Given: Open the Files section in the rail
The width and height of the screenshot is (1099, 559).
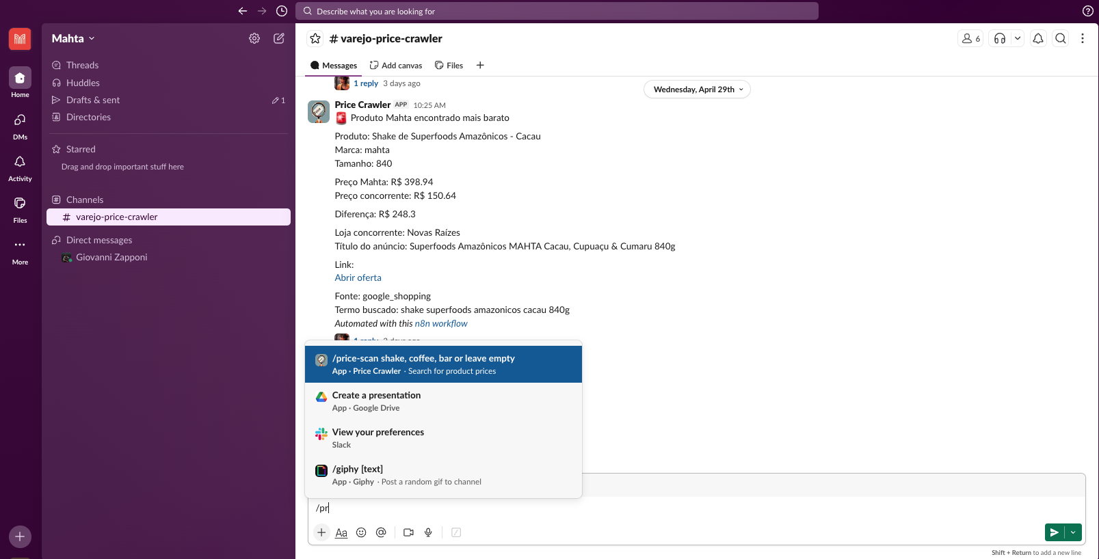Looking at the screenshot, I should tap(20, 209).
